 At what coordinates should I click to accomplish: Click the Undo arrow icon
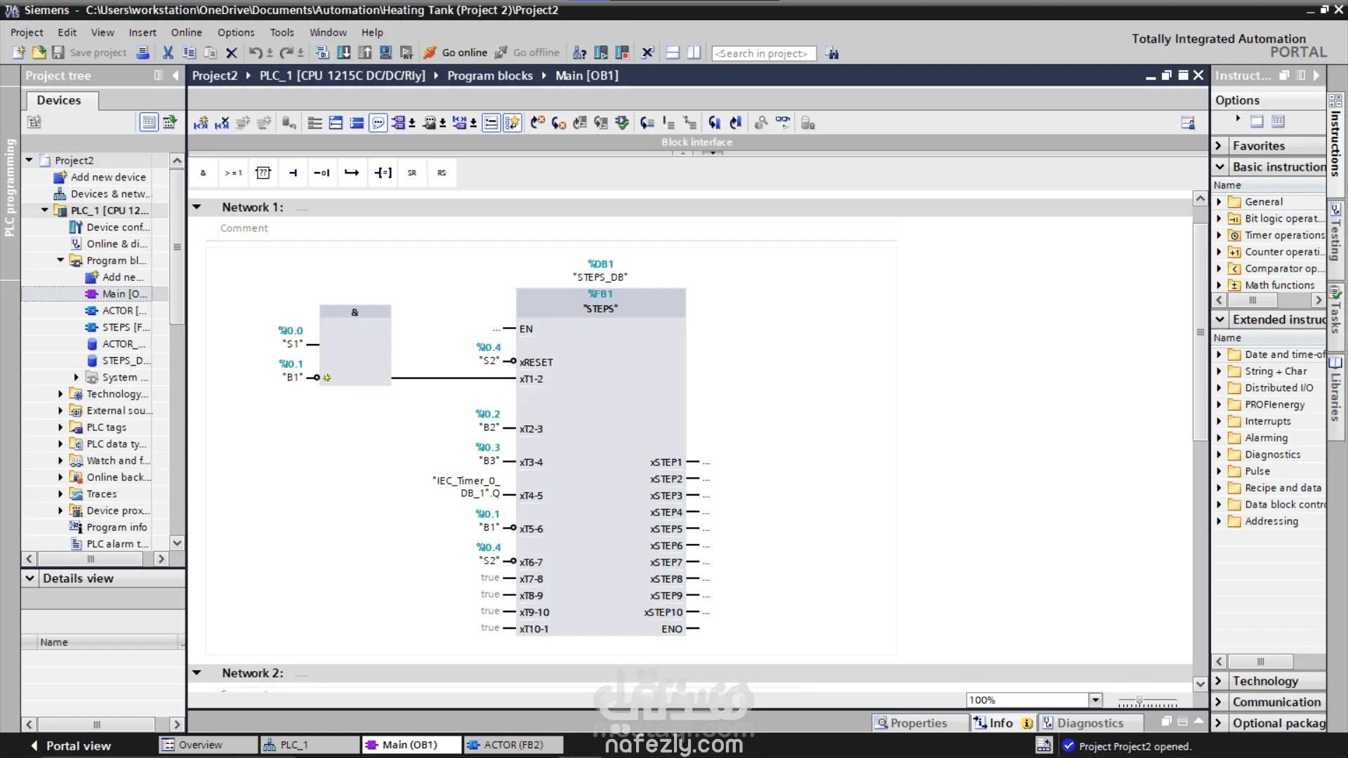[x=256, y=53]
